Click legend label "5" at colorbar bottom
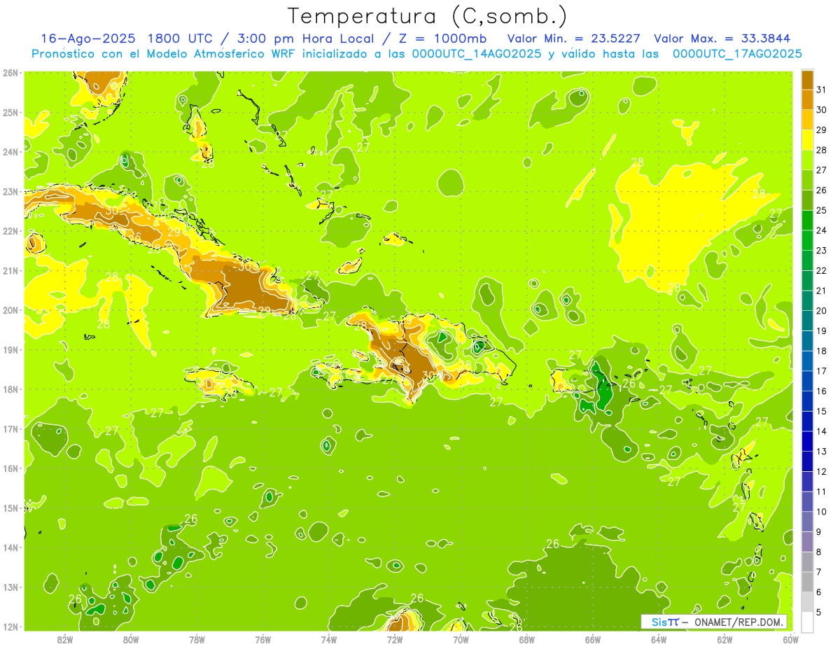The image size is (840, 649). 819,612
